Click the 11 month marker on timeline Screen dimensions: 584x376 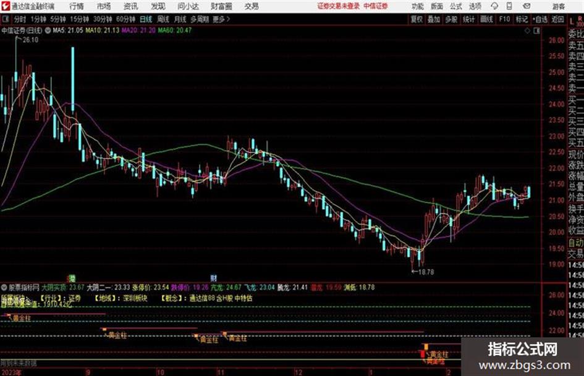[221, 372]
